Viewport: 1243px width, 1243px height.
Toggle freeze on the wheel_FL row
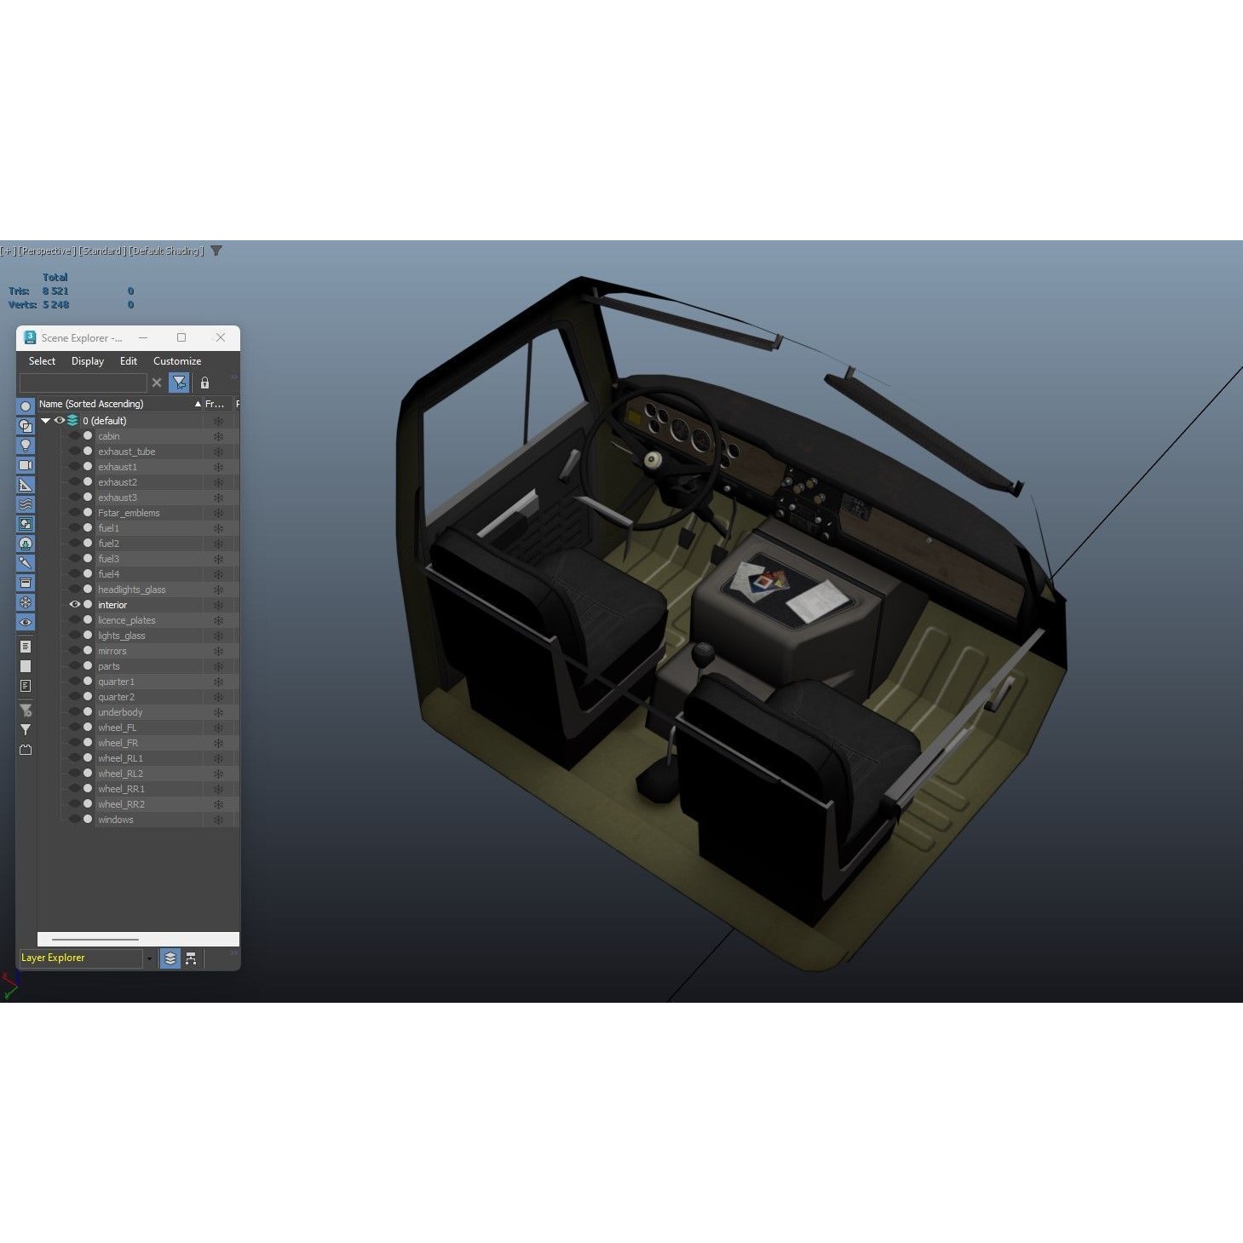[x=219, y=728]
